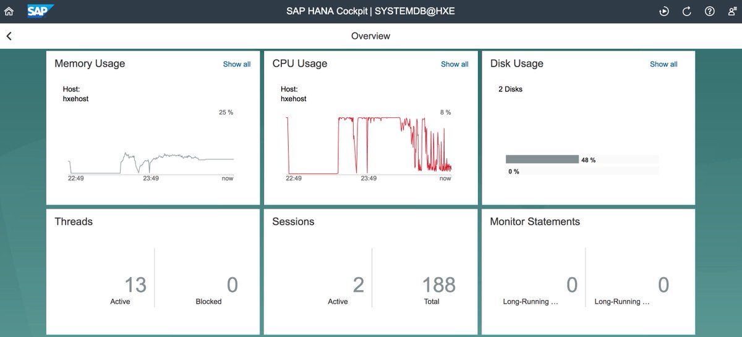Show all Disk Usage details
The width and height of the screenshot is (742, 337).
pos(663,64)
